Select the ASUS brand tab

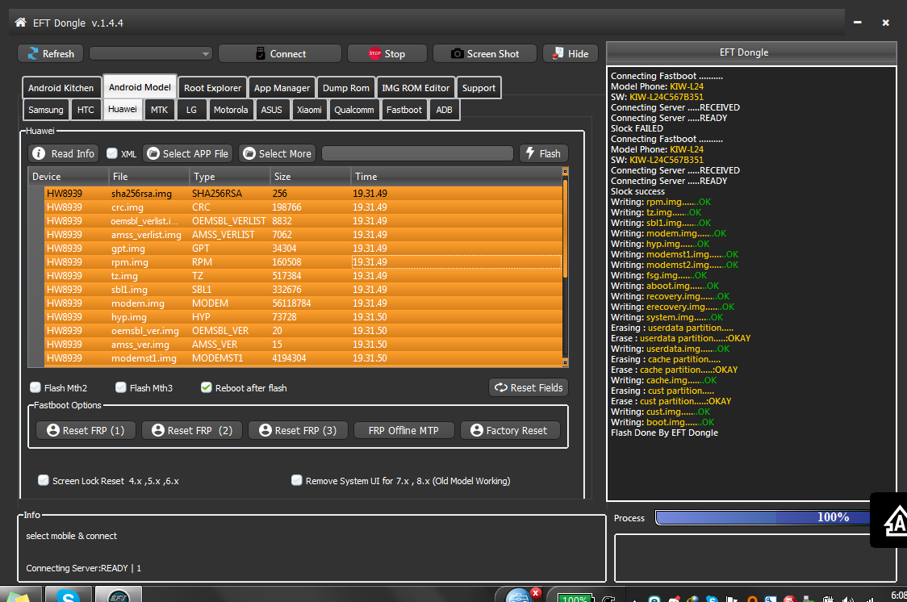click(x=271, y=110)
